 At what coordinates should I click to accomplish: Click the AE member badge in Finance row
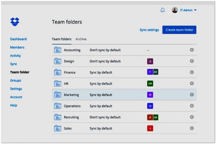(x=156, y=72)
